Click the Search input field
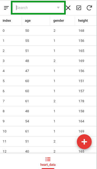Image resolution: width=97 pixels, height=169 pixels. click(x=38, y=8)
